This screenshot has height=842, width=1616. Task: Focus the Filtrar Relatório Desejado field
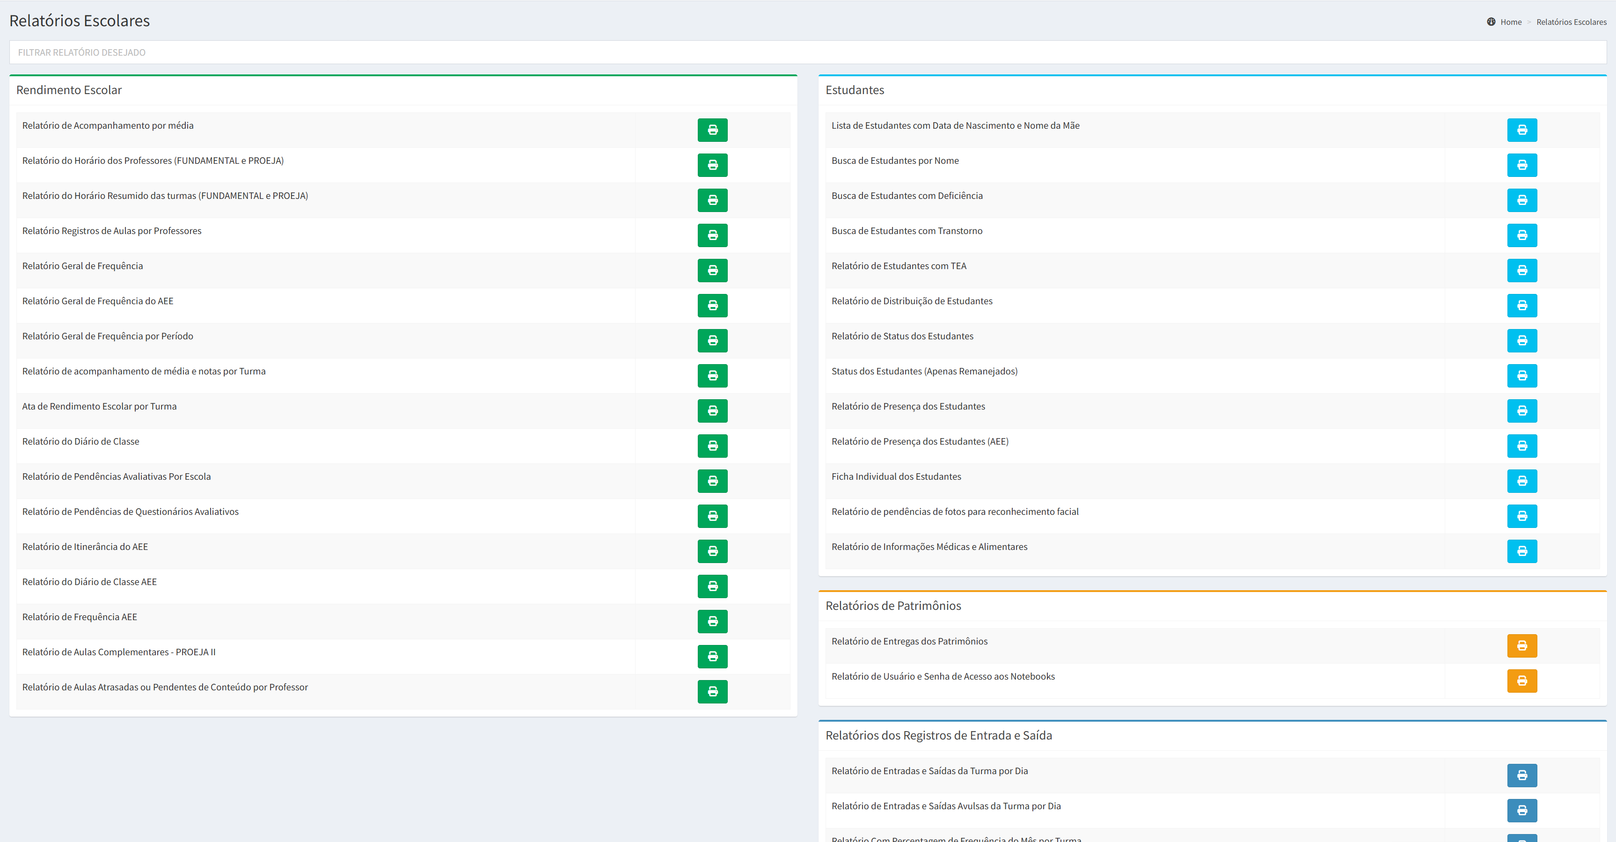[x=807, y=52]
